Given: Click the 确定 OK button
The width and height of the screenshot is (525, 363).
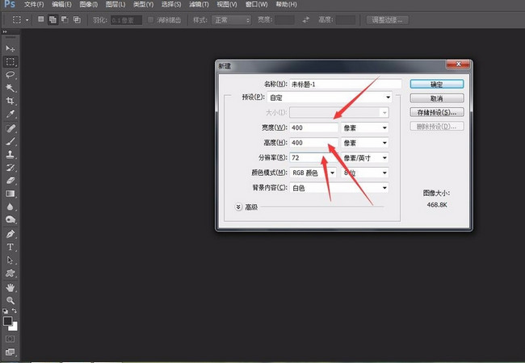Looking at the screenshot, I should point(436,83).
